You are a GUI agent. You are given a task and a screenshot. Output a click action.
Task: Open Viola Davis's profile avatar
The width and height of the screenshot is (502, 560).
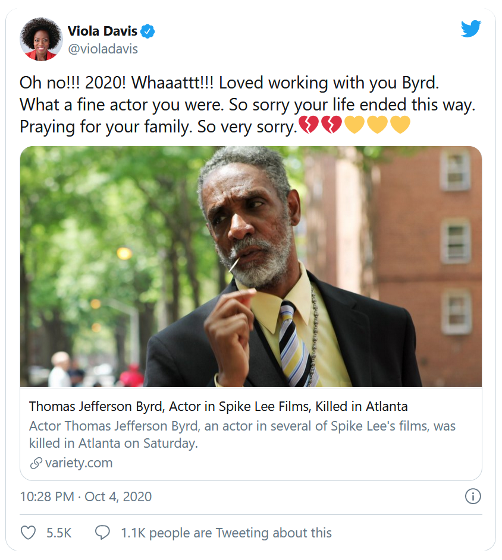41,39
